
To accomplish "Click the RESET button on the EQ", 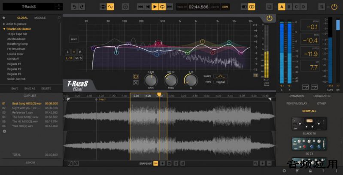I will pyautogui.click(x=74, y=39).
